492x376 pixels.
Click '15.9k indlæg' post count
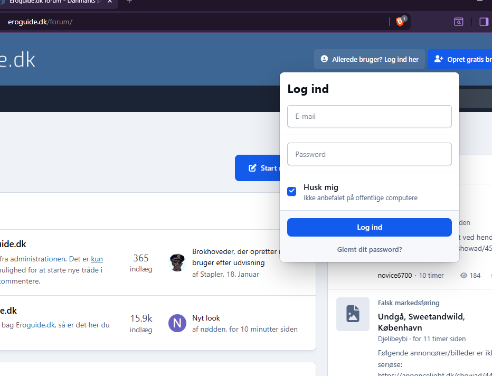[141, 323]
